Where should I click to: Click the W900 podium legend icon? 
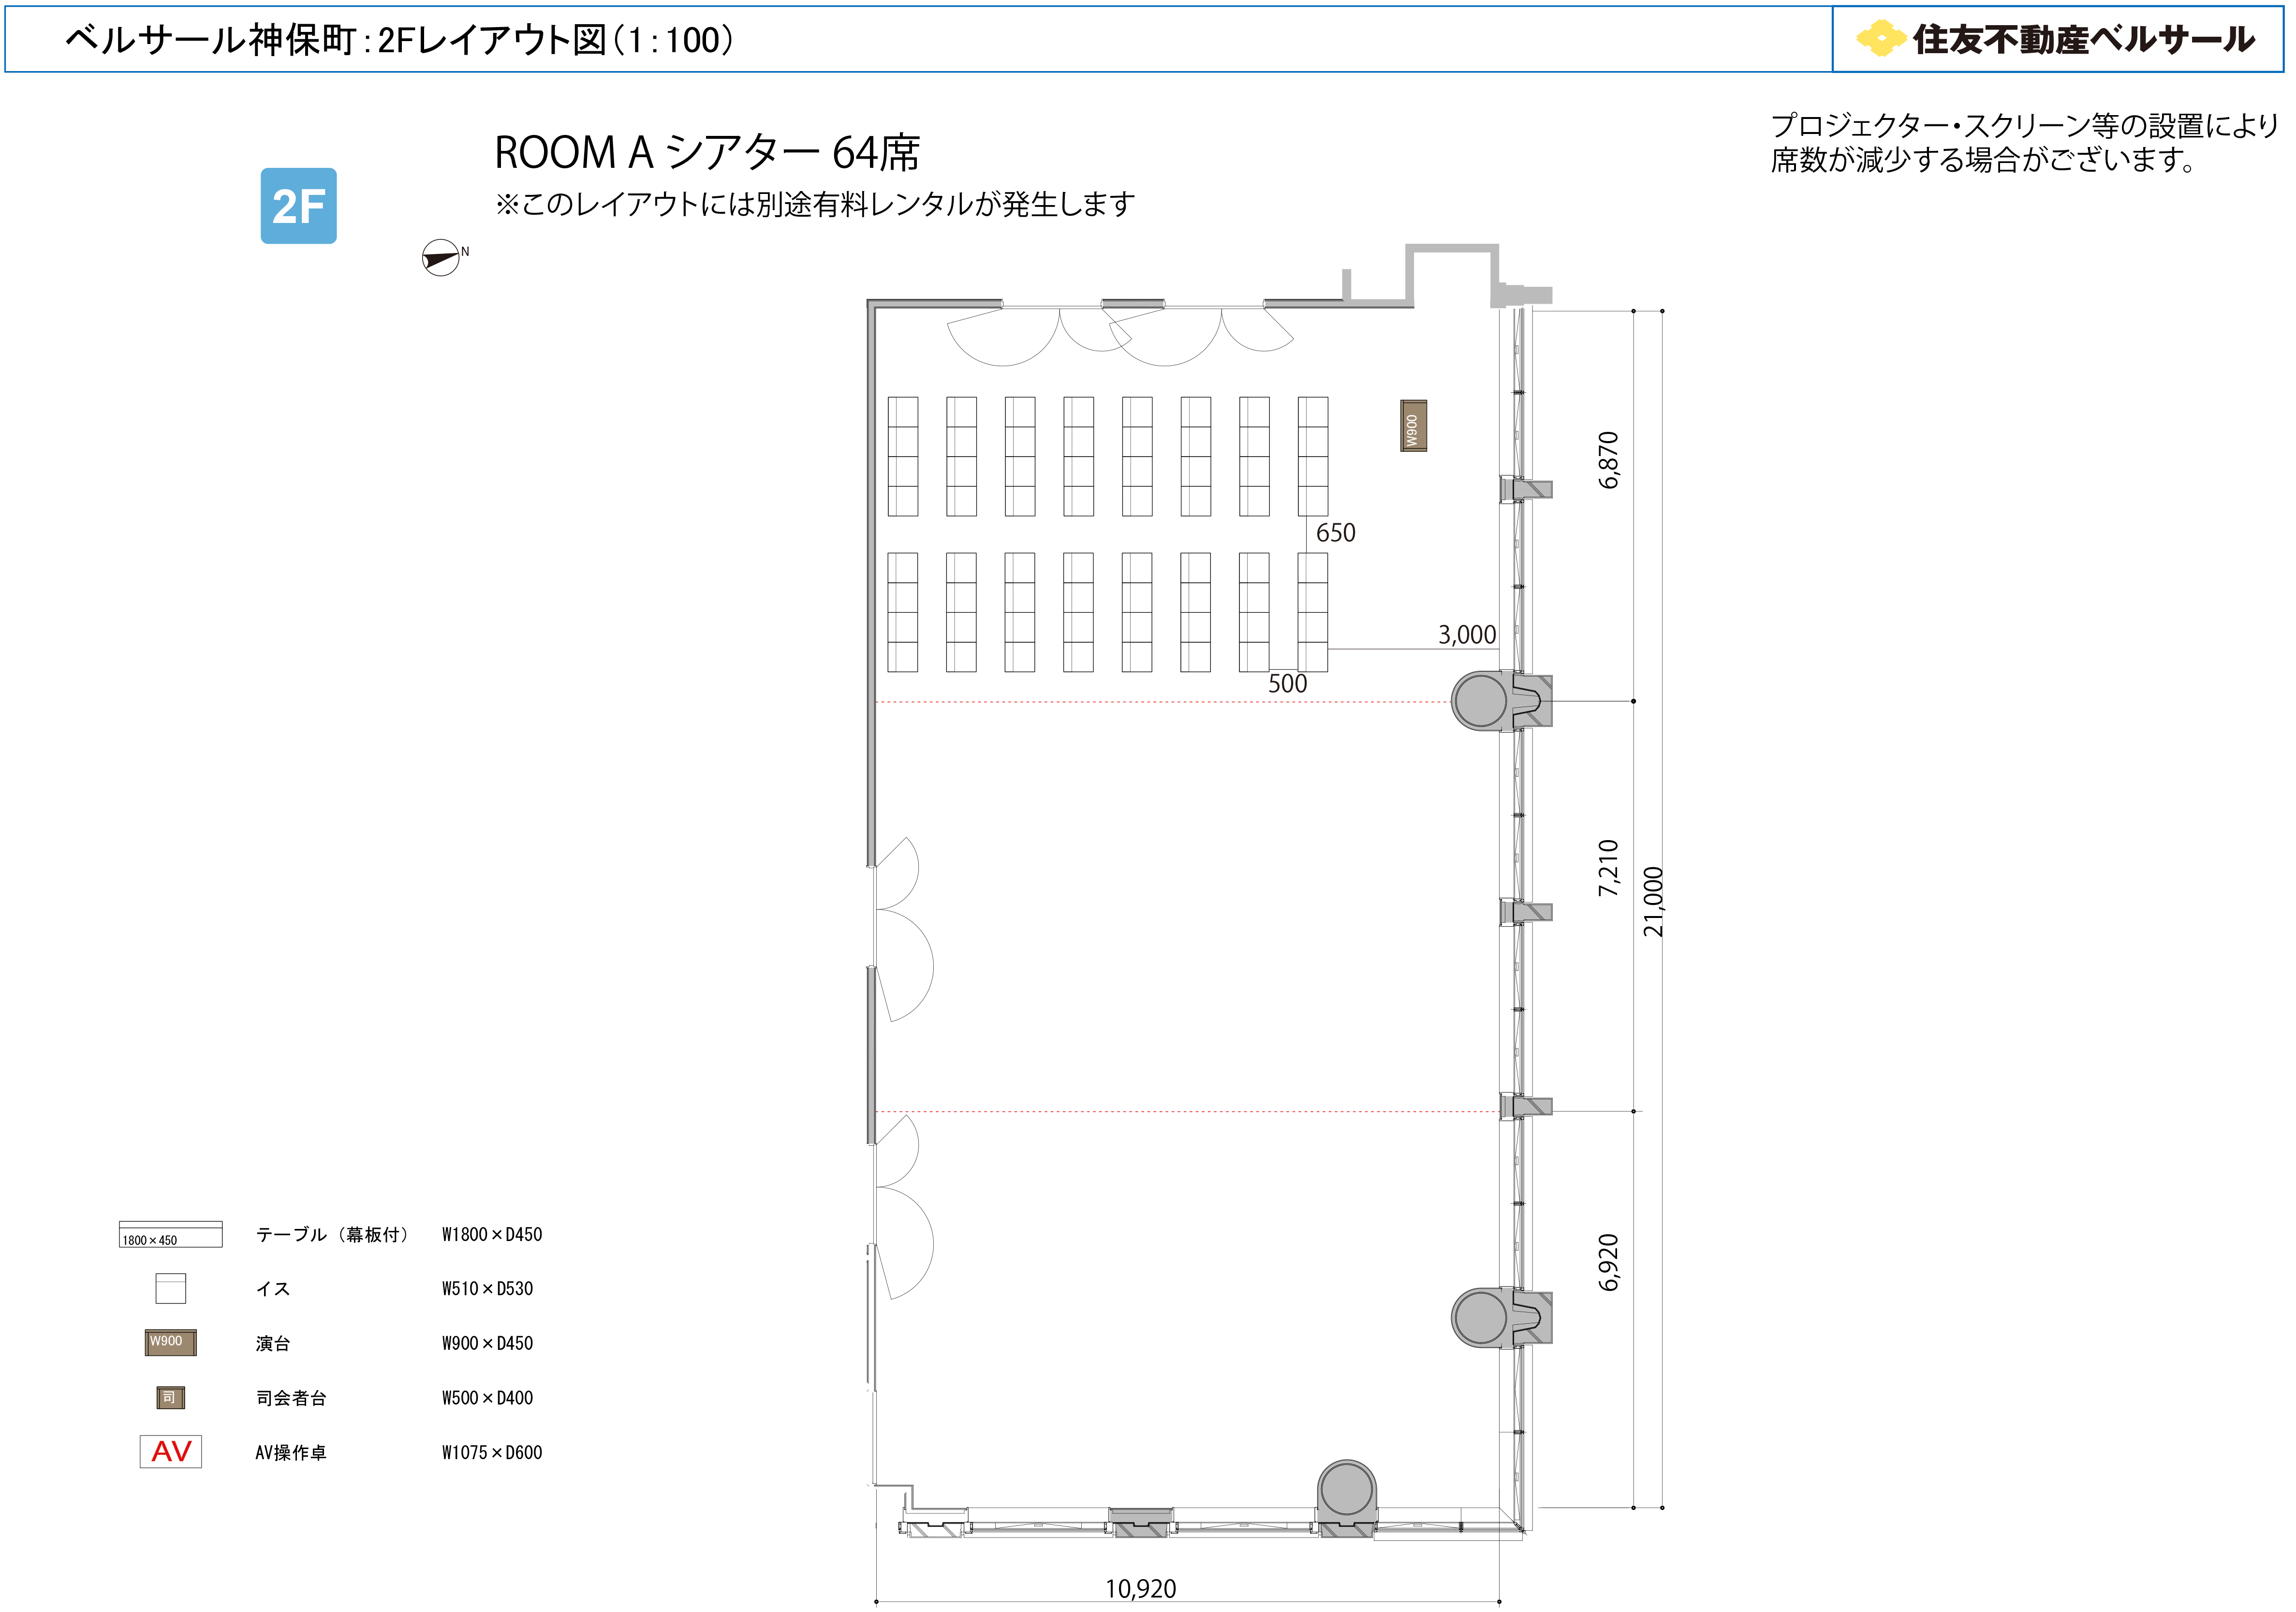pyautogui.click(x=170, y=1342)
